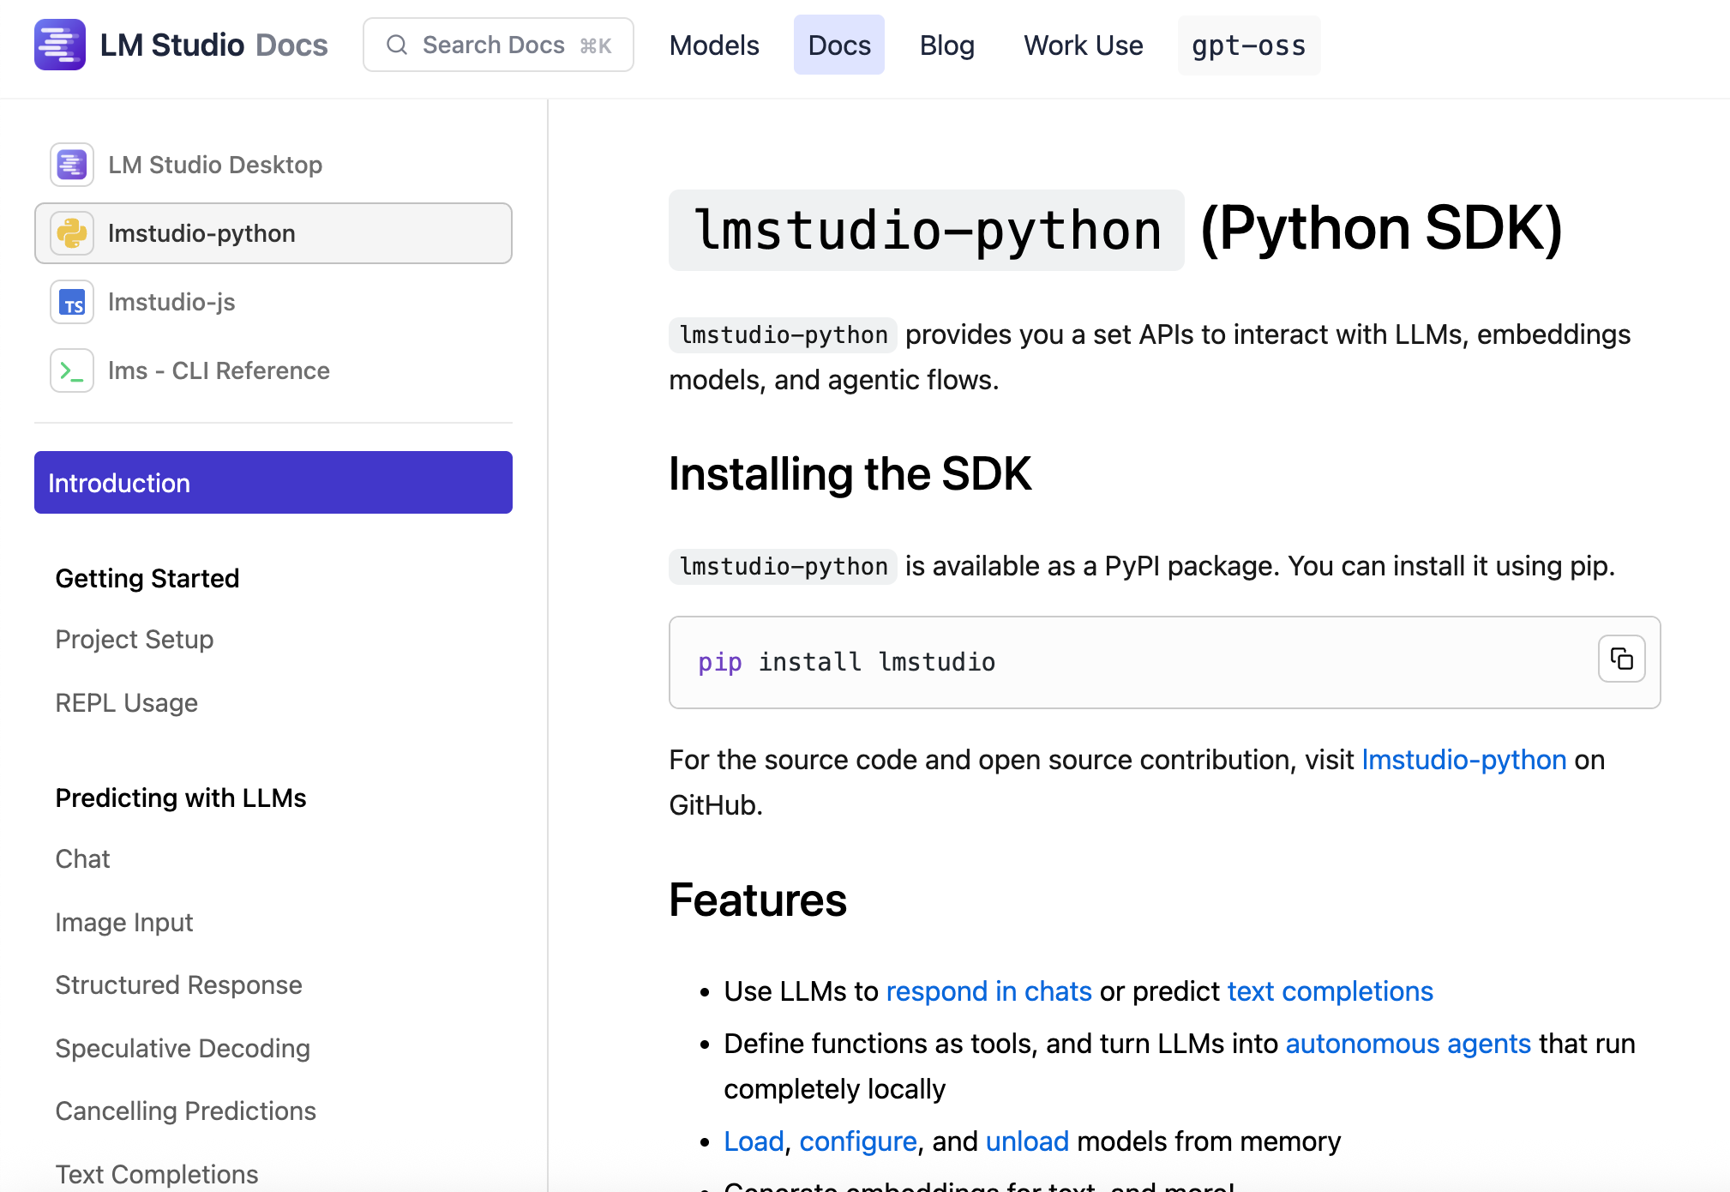
Task: Copy the pip install command with copy icon
Action: [1620, 659]
